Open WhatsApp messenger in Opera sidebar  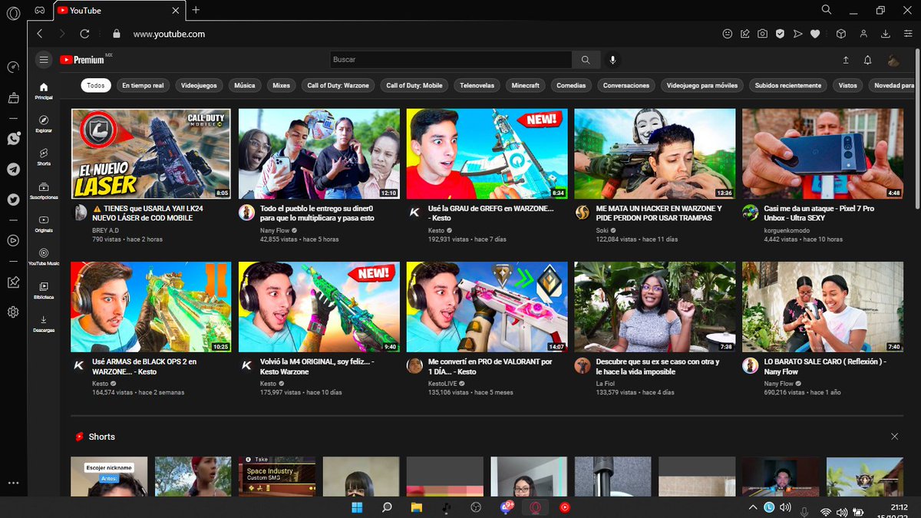point(13,139)
